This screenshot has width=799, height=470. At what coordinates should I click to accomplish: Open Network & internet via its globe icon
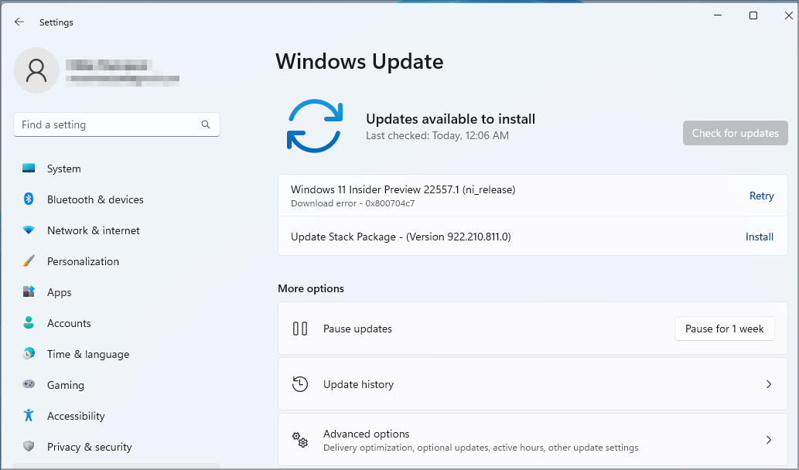coord(28,230)
